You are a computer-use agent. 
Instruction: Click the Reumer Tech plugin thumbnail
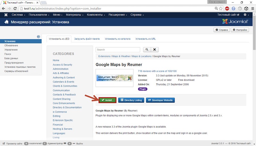115,78
